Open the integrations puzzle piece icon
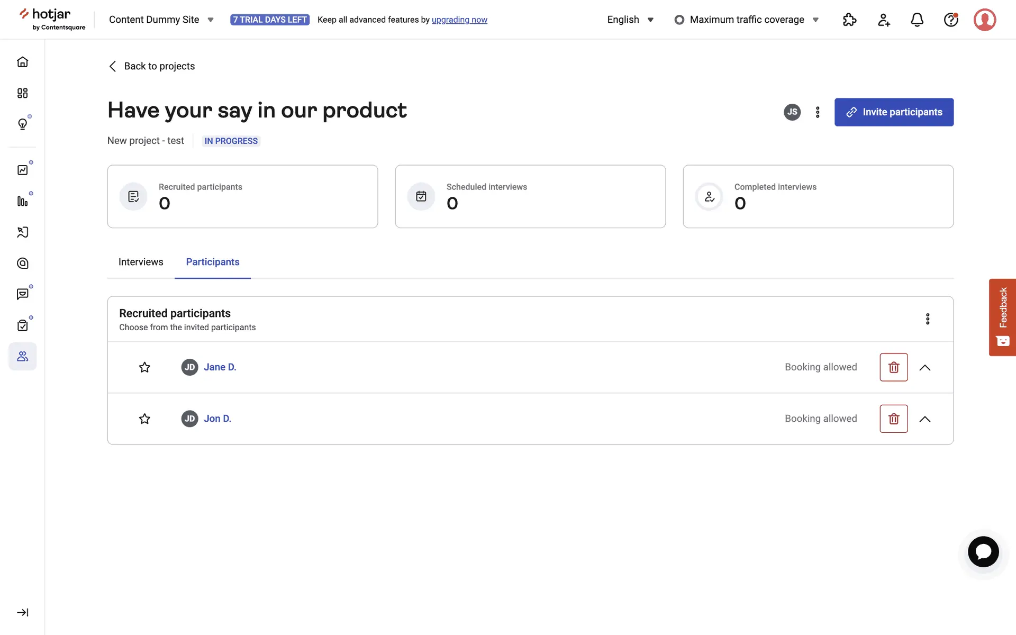1016x635 pixels. 849,20
